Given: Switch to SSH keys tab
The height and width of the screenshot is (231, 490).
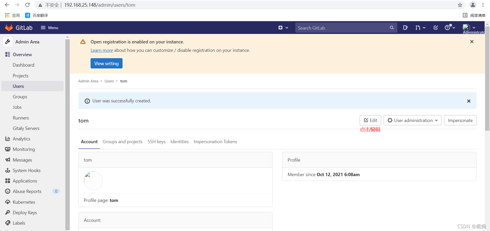Looking at the screenshot, I should 156,142.
